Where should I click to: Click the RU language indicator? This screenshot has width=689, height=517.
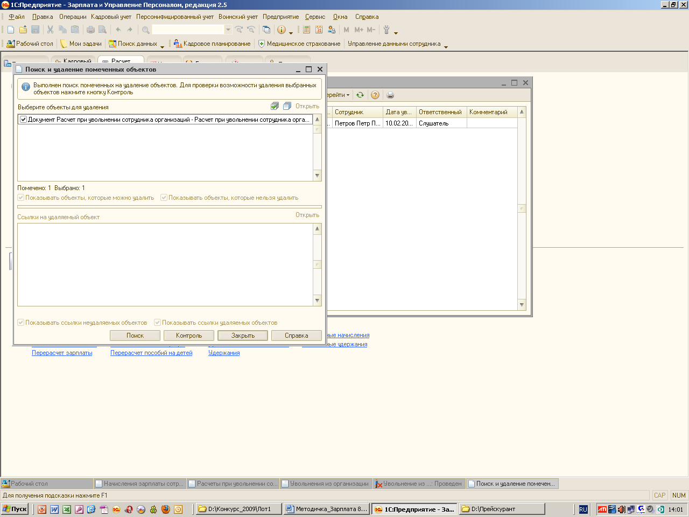[583, 509]
